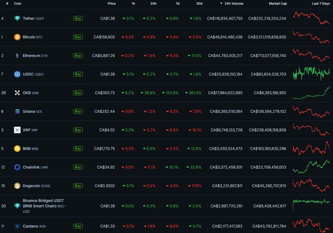Image resolution: width=333 pixels, height=233 pixels.
Task: Click the Binance Bridged USDT logo icon
Action: coord(17,206)
